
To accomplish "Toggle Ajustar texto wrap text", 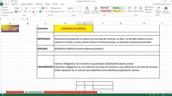I will (56, 8).
